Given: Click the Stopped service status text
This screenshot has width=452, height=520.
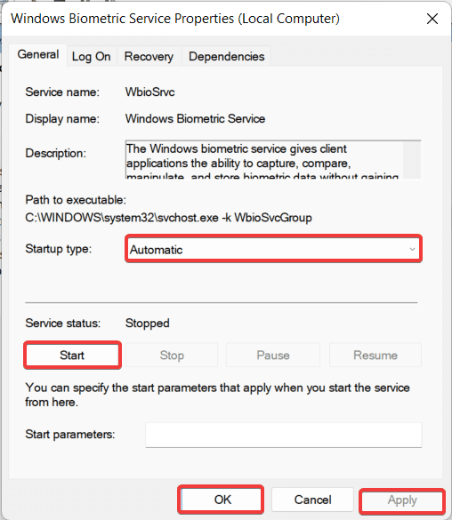Looking at the screenshot, I should click(148, 323).
